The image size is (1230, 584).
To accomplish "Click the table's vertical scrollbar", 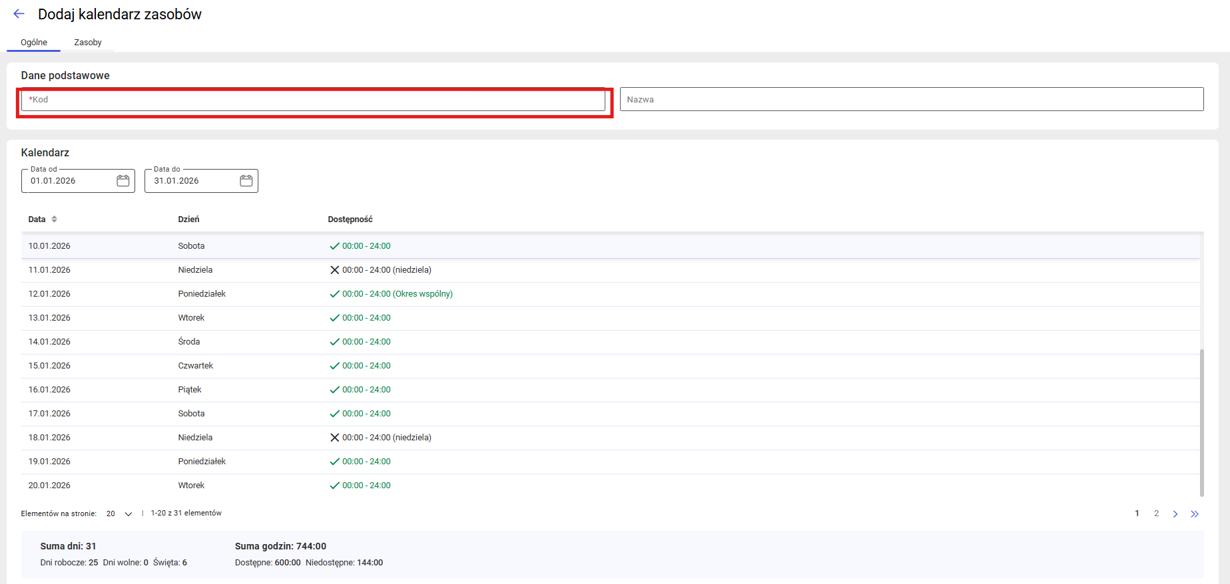I will (x=1202, y=422).
